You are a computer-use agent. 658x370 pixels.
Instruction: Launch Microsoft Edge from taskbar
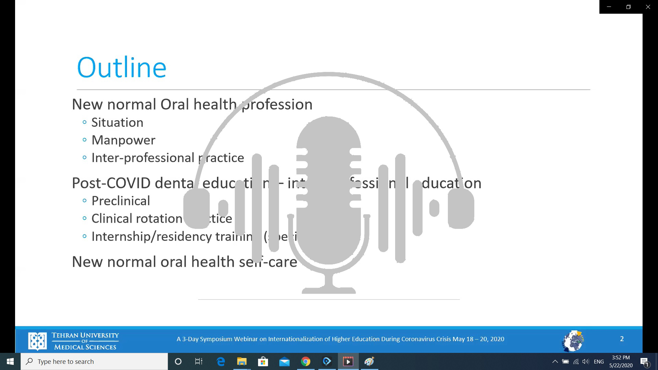click(221, 361)
